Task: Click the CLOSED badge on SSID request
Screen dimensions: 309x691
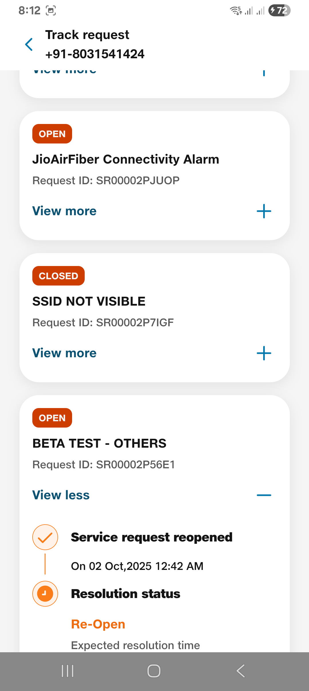Action: pyautogui.click(x=58, y=276)
